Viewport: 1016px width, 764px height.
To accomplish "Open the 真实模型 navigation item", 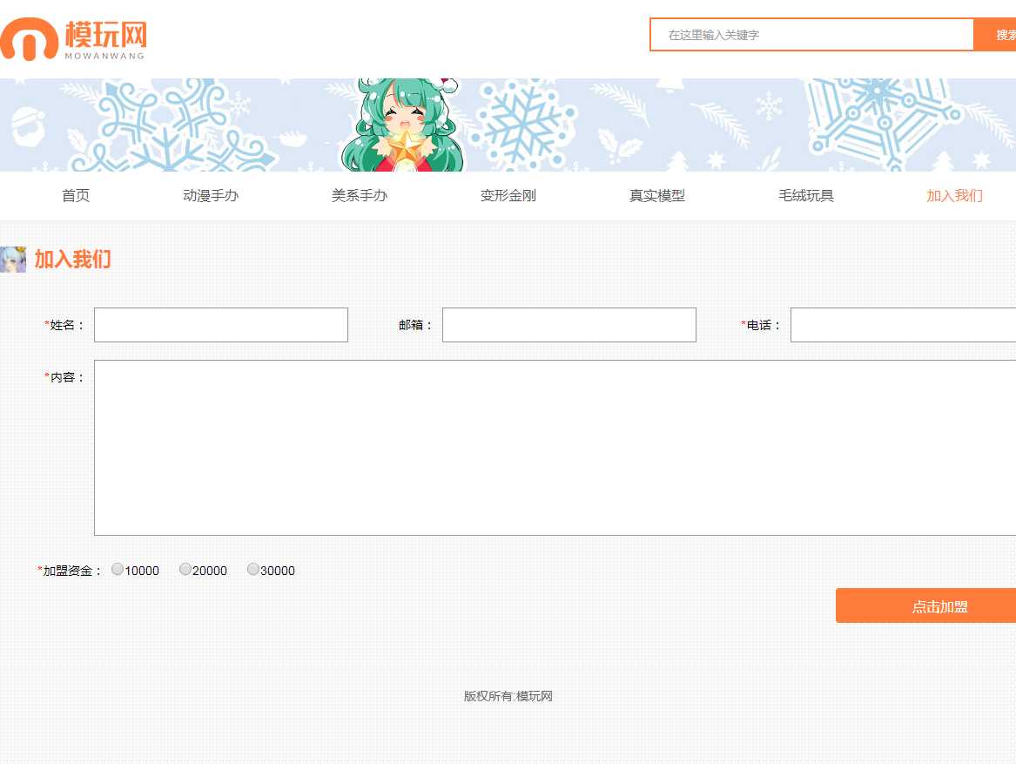I will (657, 196).
